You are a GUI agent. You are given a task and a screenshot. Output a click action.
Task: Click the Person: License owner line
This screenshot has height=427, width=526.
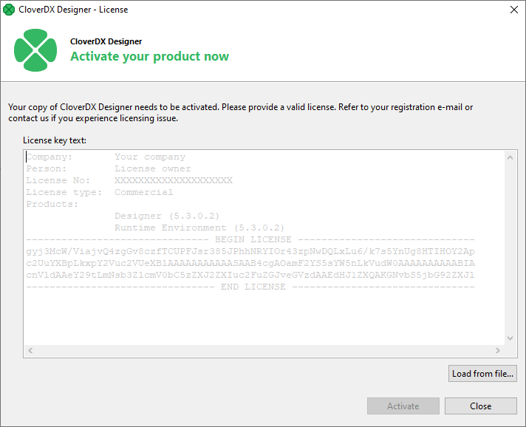[109, 168]
